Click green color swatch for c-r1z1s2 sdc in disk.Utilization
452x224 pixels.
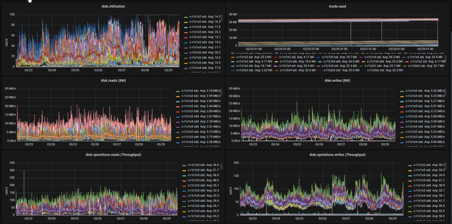tap(186, 17)
